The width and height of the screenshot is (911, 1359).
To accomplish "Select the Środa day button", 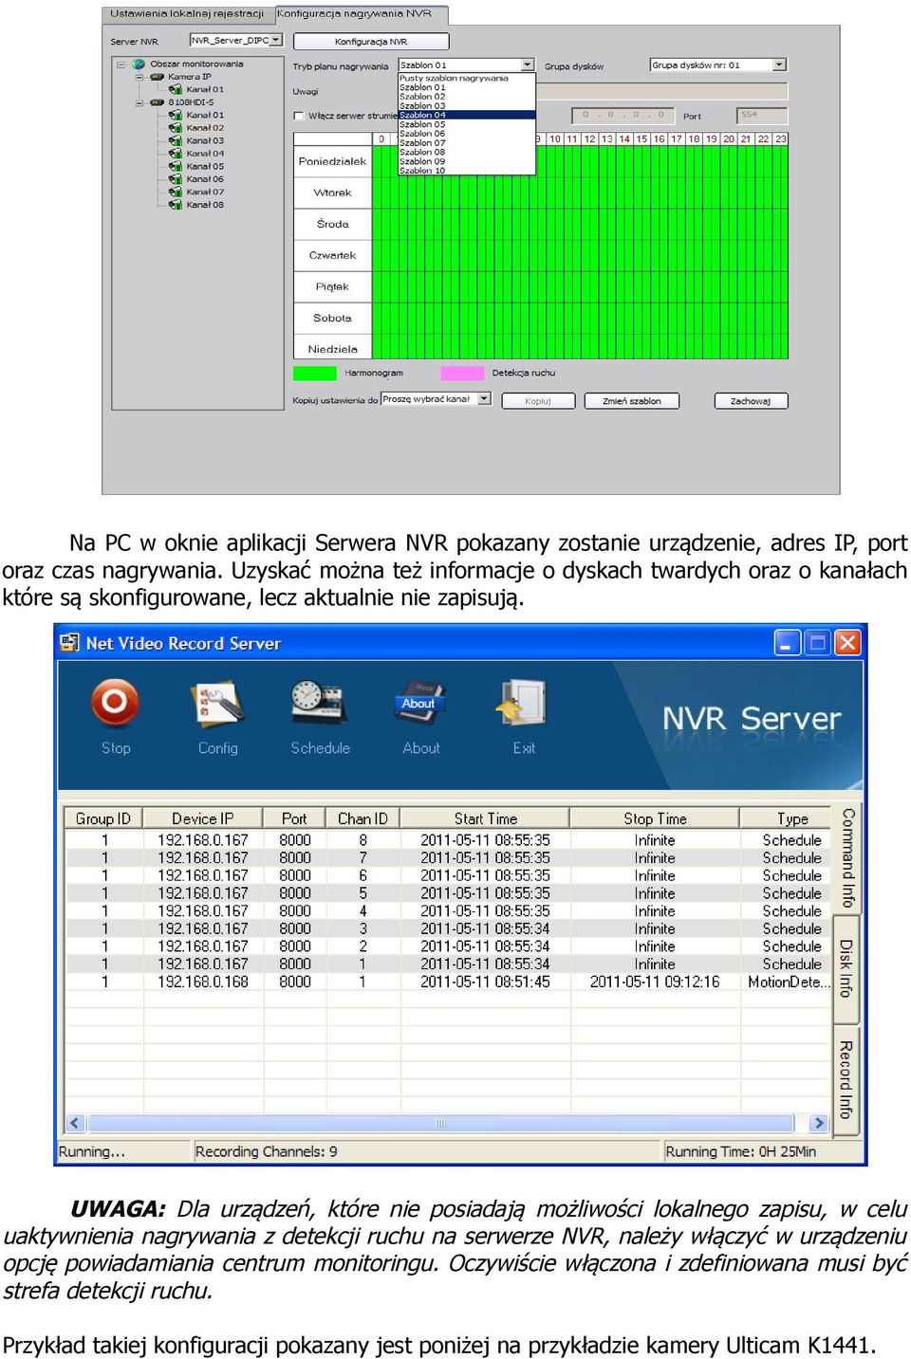I will pyautogui.click(x=332, y=224).
